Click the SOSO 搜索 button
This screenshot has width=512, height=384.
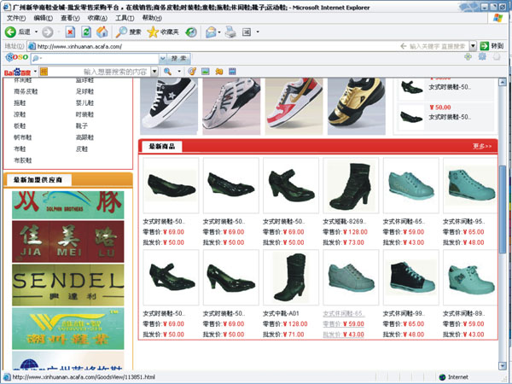point(178,58)
